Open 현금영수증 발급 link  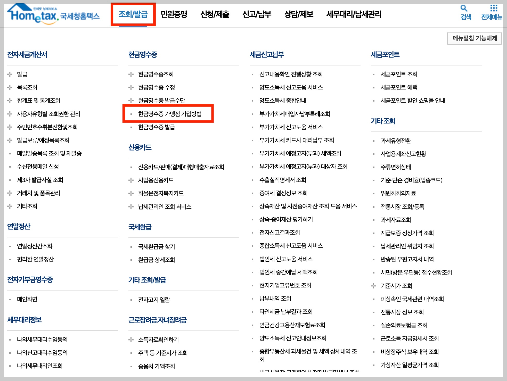point(157,127)
